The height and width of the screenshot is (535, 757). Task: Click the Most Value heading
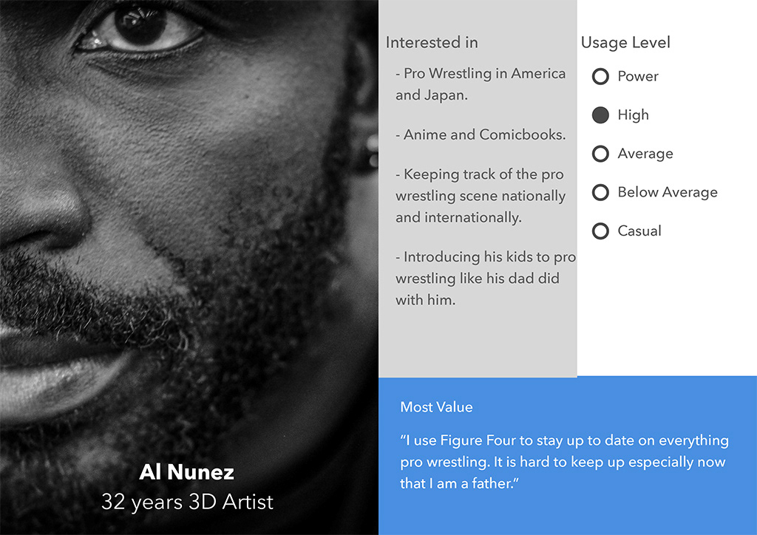pos(436,406)
